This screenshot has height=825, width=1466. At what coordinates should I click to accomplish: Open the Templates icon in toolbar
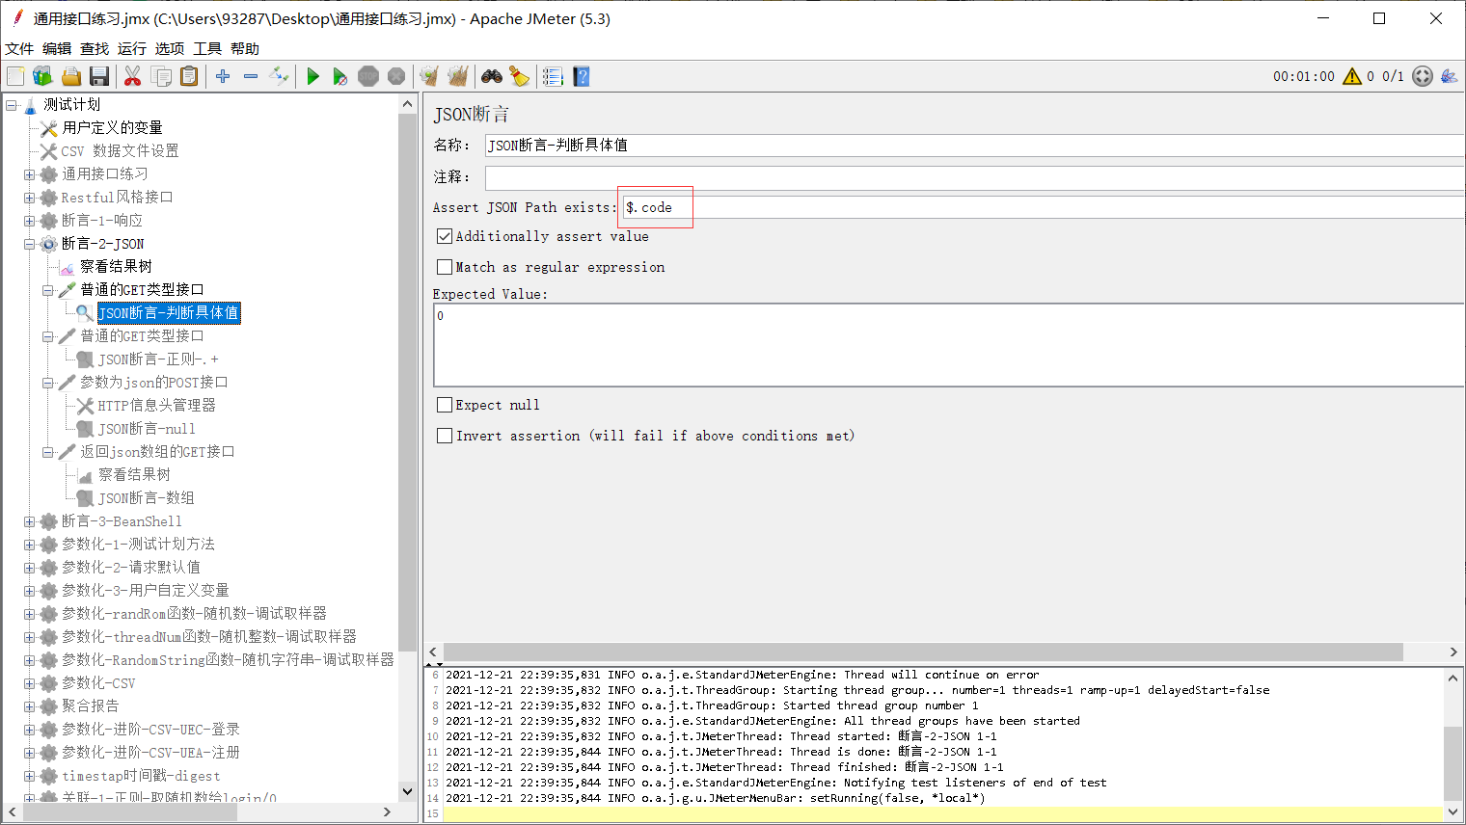pyautogui.click(x=42, y=76)
